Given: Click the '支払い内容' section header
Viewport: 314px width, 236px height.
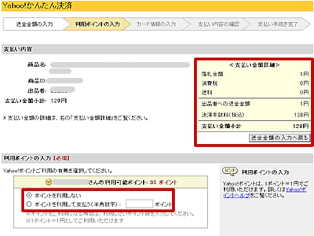Looking at the screenshot, I should 157,49.
